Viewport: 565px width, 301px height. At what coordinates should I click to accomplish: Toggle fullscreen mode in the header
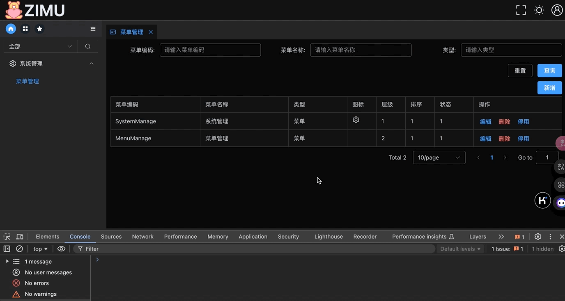point(521,10)
